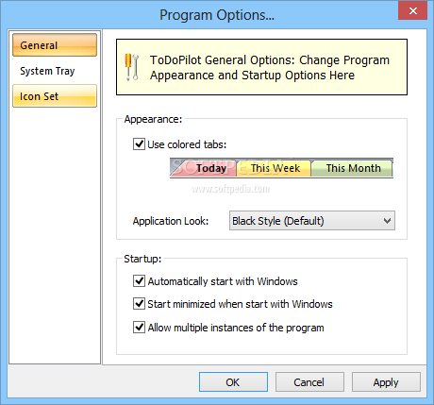Screen dimensions: 434x405
Task: Open the System Tray options page
Action: click(55, 71)
